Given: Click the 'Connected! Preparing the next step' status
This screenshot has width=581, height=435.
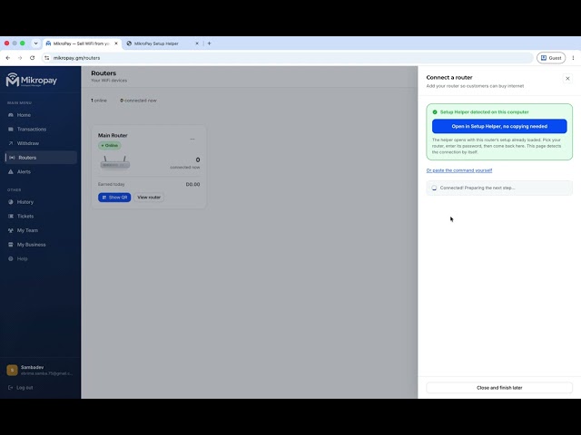Looking at the screenshot, I should (x=499, y=188).
